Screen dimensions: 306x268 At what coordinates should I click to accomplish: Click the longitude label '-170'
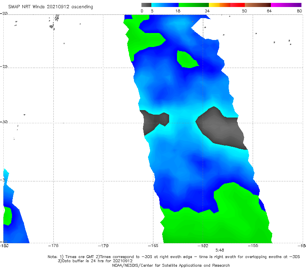click(103, 246)
